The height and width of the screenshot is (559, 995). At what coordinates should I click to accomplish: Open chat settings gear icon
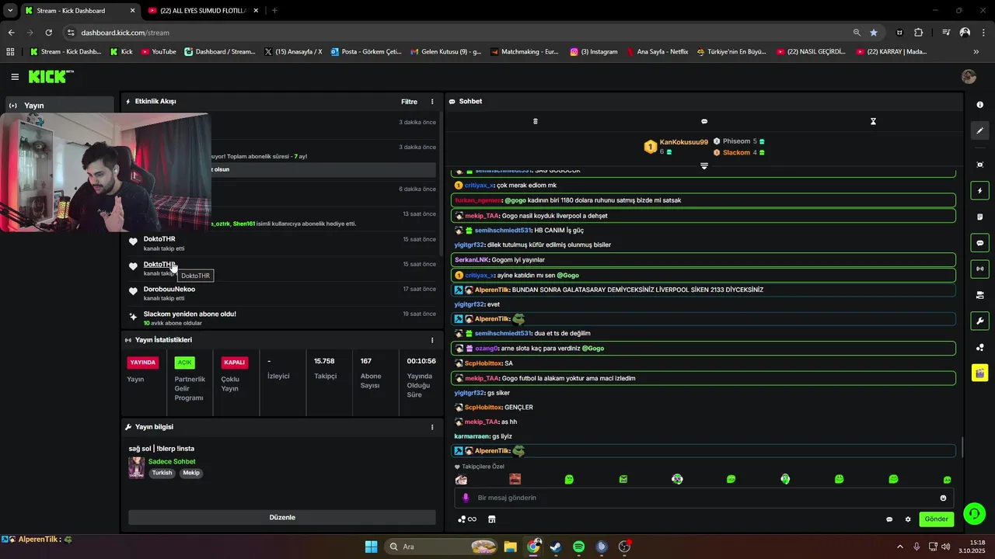point(908,519)
